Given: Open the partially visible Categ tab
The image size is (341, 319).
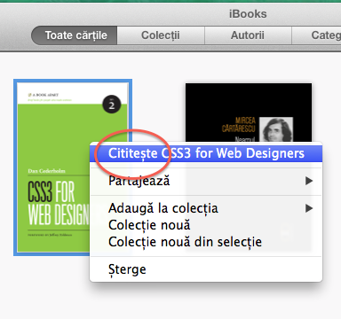Looking at the screenshot, I should point(316,35).
